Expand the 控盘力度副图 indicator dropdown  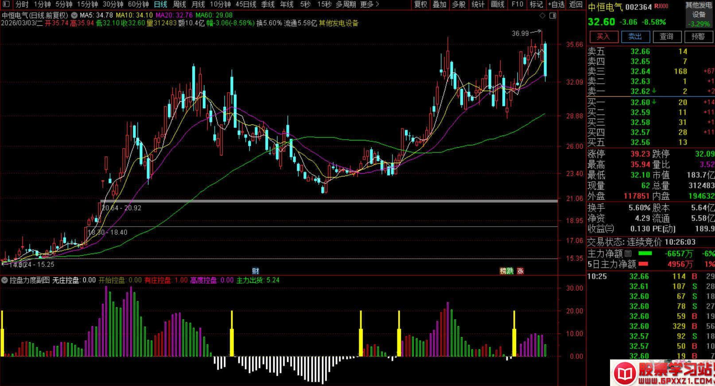[4, 280]
